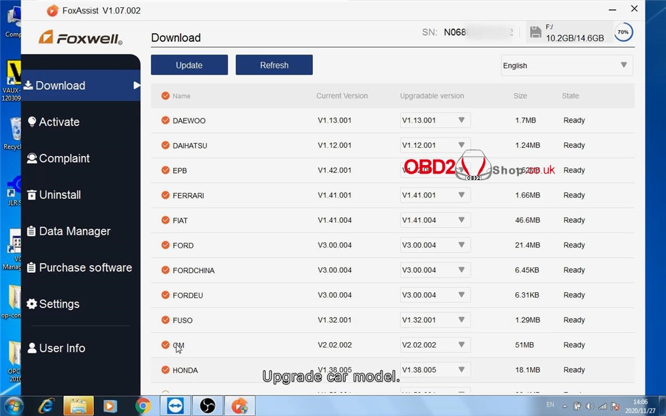Open the FORD upgradable version dropdown
666x416 pixels.
435,245
